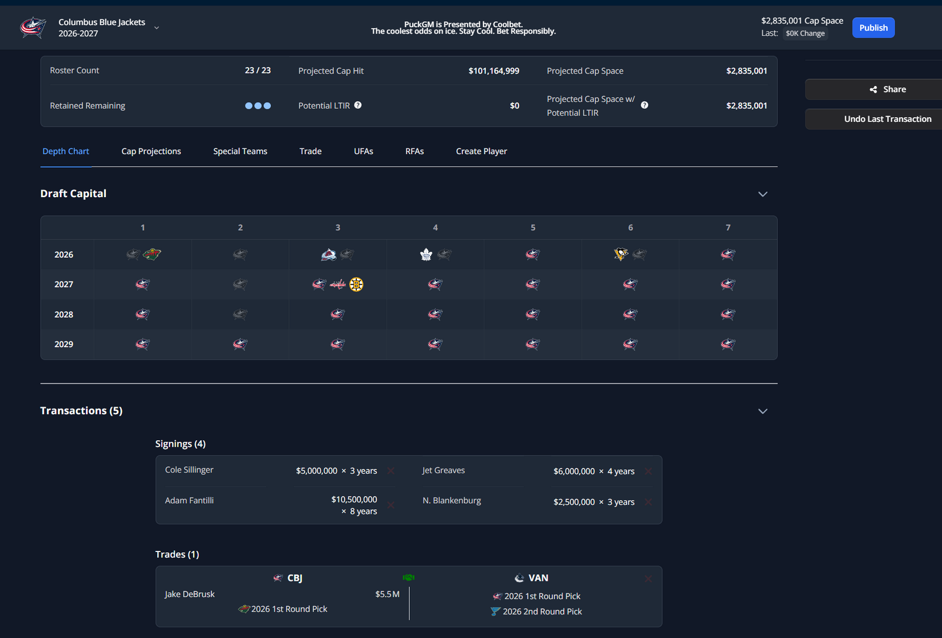
Task: Open the Trade tab
Action: [310, 151]
